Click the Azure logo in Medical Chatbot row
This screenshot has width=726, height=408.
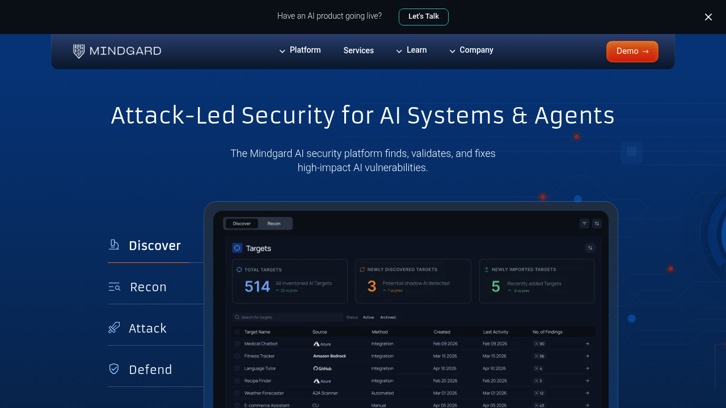pos(322,344)
